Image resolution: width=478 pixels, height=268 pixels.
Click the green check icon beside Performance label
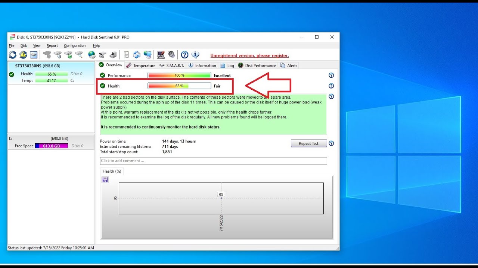pos(103,75)
